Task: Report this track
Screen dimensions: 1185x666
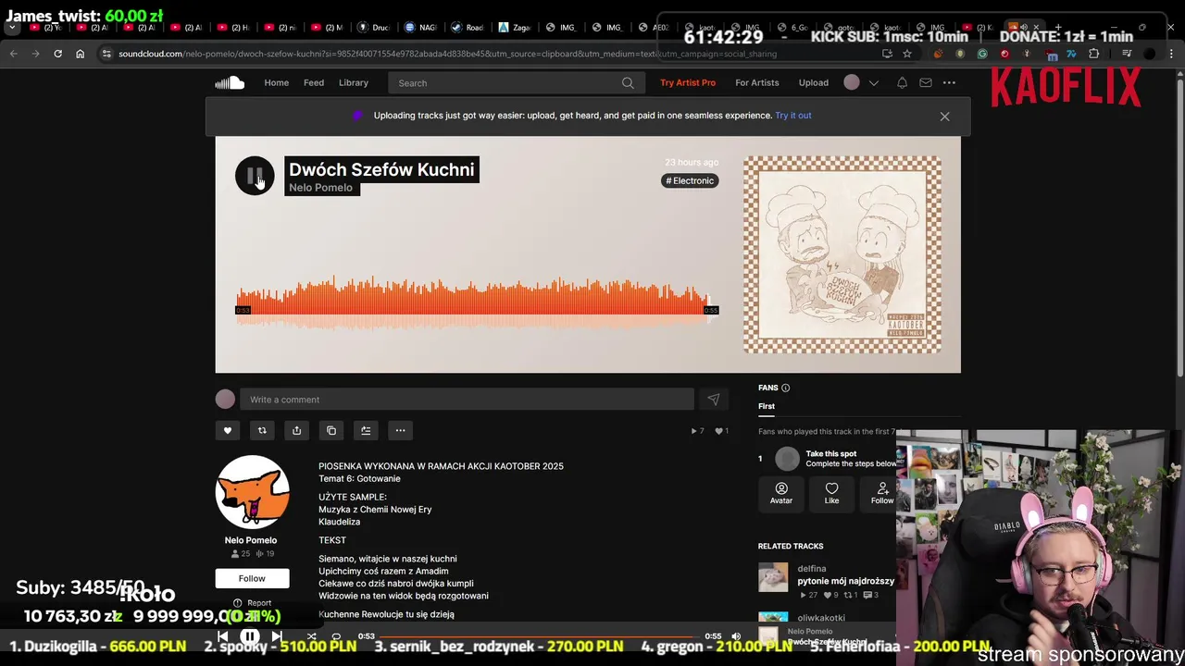Action: pyautogui.click(x=252, y=603)
